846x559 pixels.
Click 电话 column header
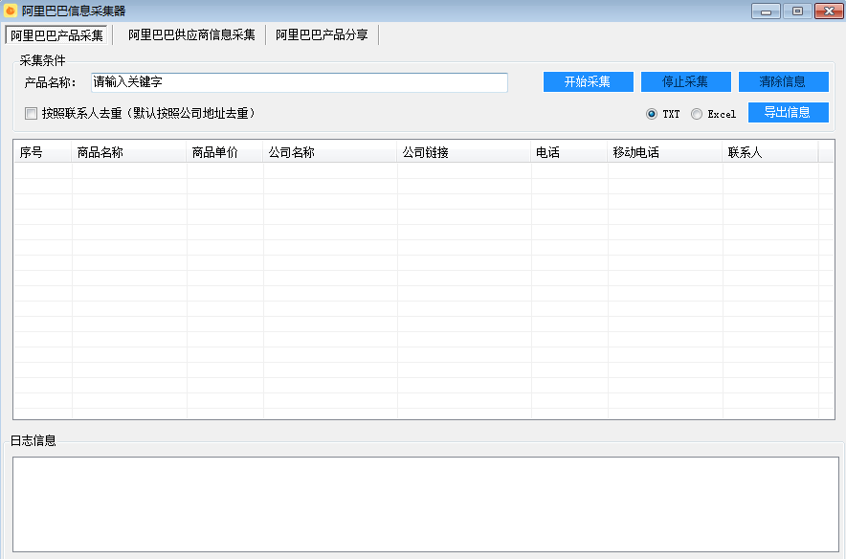coord(569,153)
